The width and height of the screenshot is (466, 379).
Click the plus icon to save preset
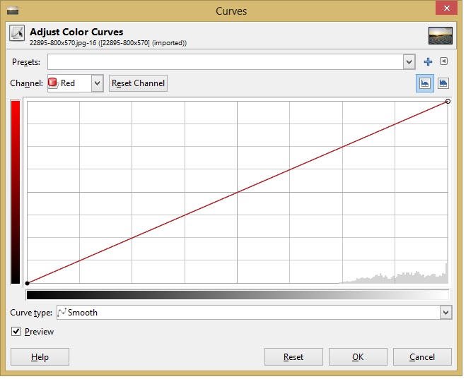pyautogui.click(x=428, y=62)
